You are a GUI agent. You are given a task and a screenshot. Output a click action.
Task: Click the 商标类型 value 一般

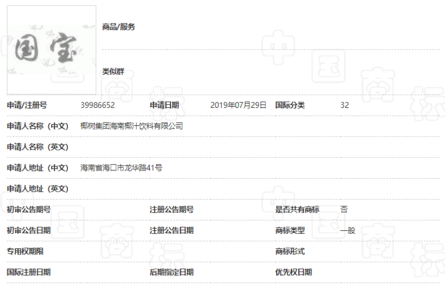coord(347,230)
